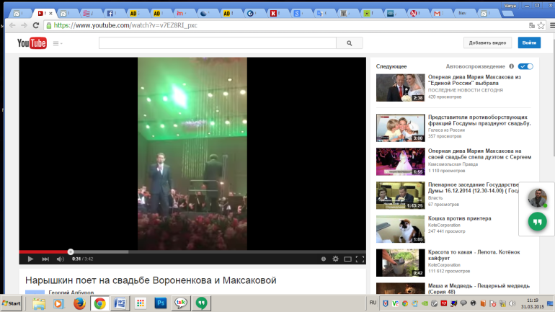Toggle Автовоспроизведение autoplay switch
The height and width of the screenshot is (312, 555).
[525, 66]
